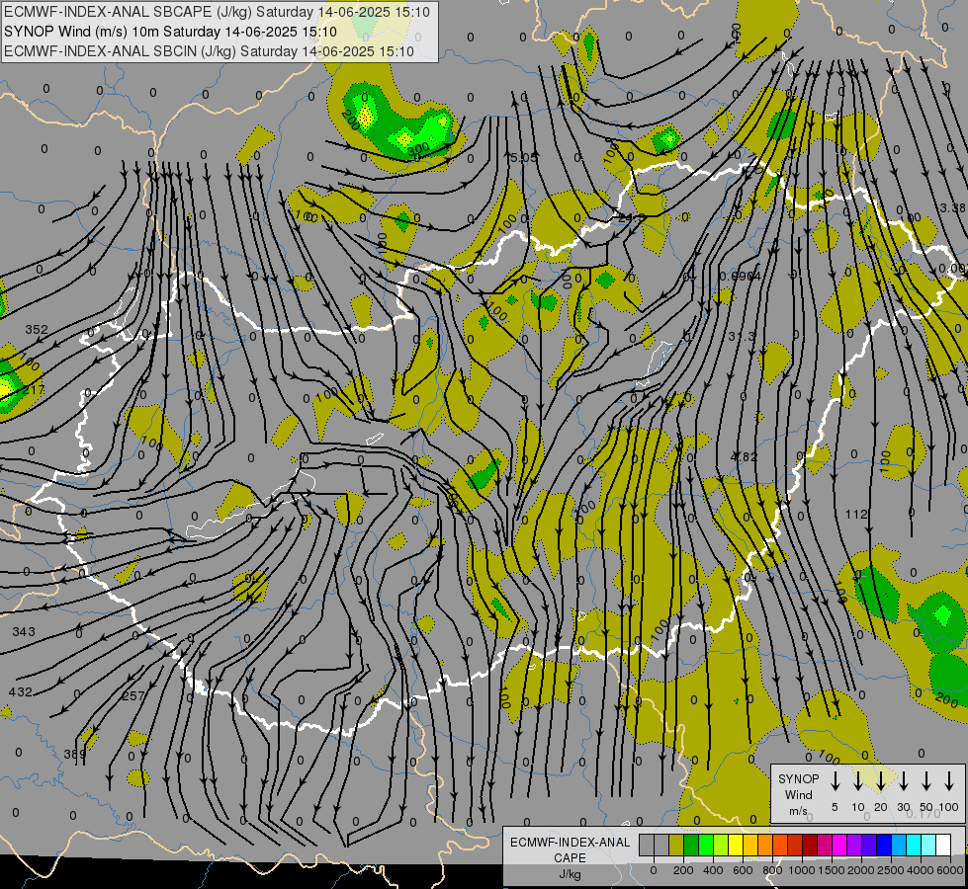Click the 'SYNOP Wind m/s' legend label
968x889 pixels.
(x=798, y=794)
